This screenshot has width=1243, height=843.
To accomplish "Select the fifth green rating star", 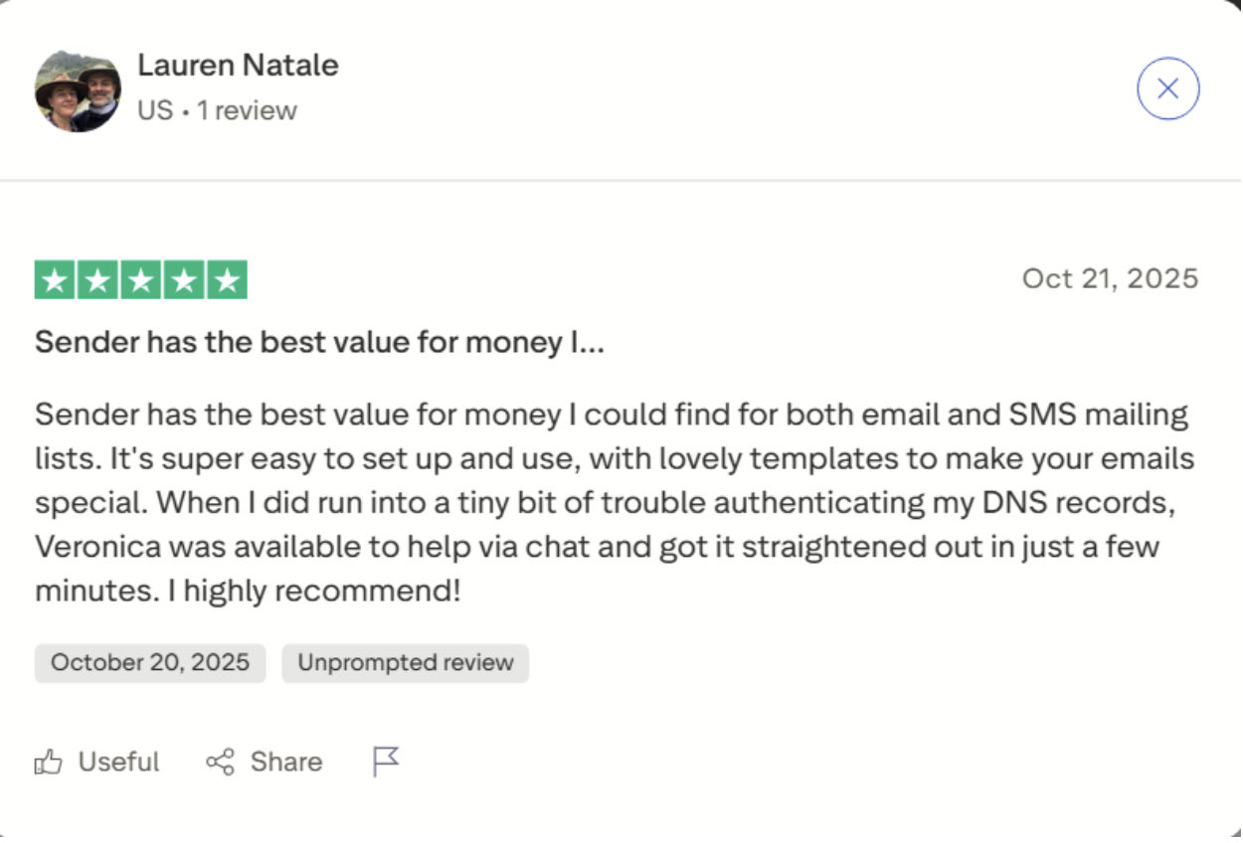I will click(x=227, y=280).
